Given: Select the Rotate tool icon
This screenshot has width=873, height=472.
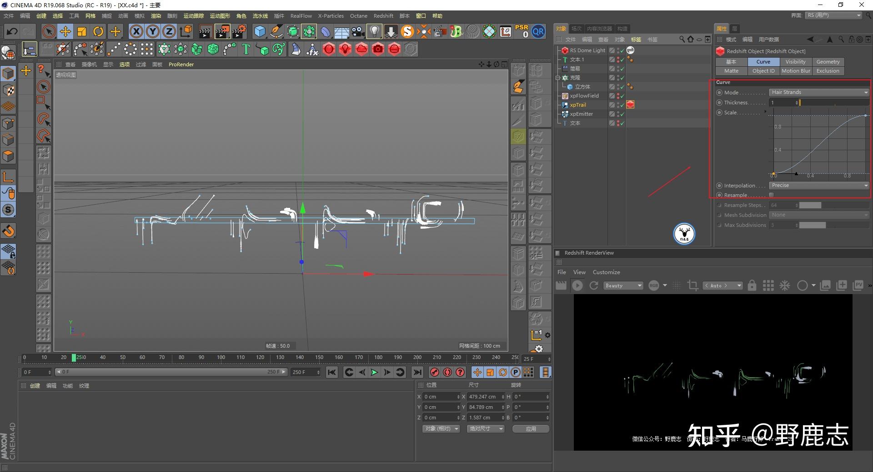Looking at the screenshot, I should point(98,31).
